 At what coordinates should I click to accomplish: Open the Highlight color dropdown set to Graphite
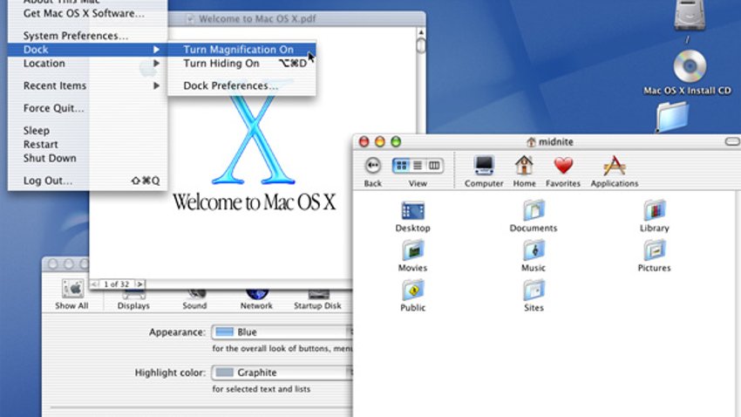282,373
